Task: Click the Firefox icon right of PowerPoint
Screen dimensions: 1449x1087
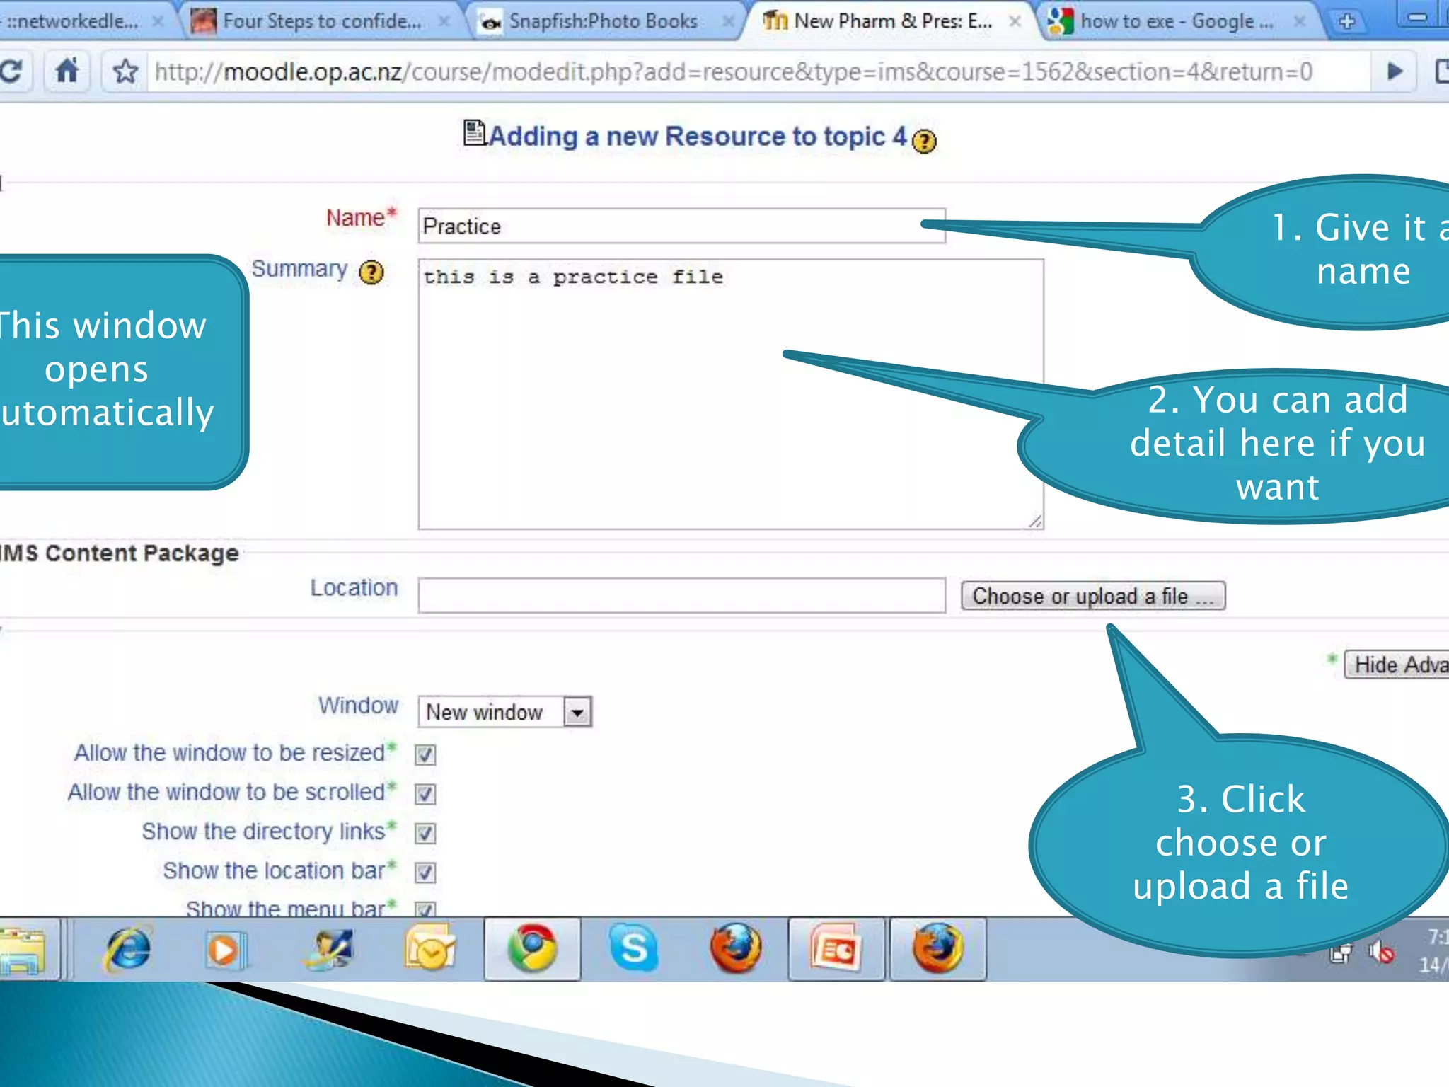Action: (937, 949)
